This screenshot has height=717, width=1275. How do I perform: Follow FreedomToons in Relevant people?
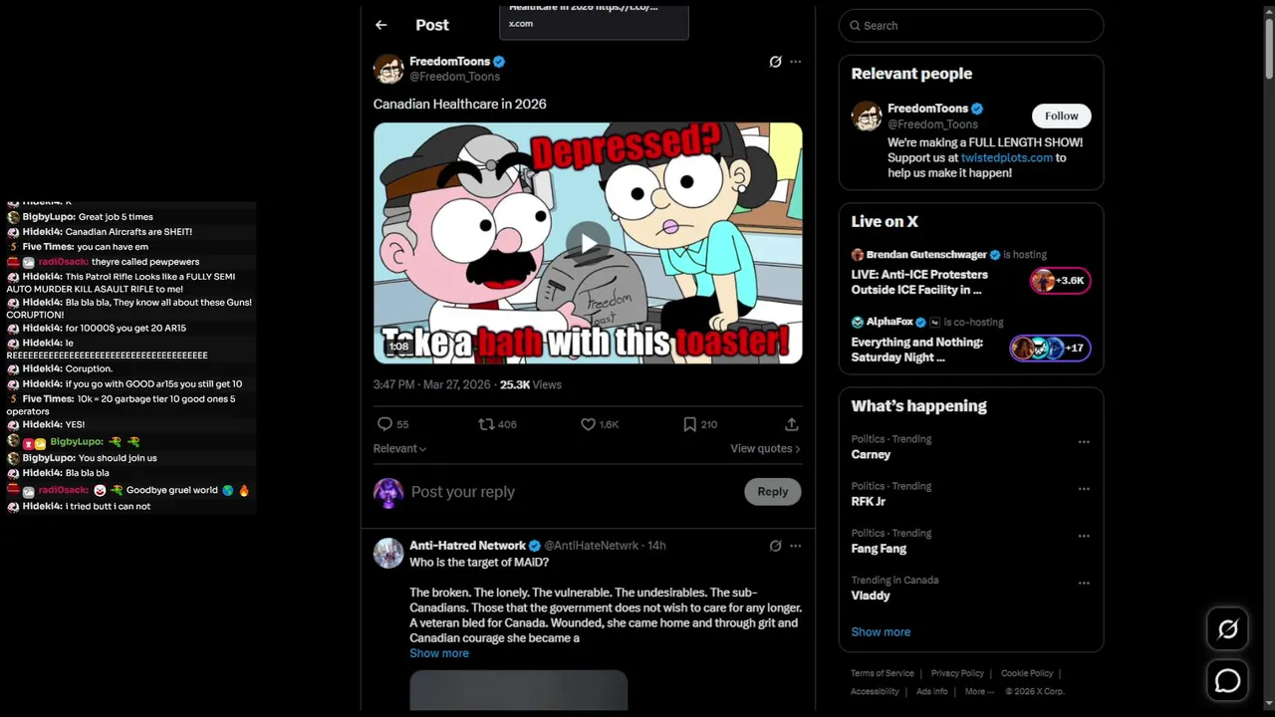click(1061, 116)
